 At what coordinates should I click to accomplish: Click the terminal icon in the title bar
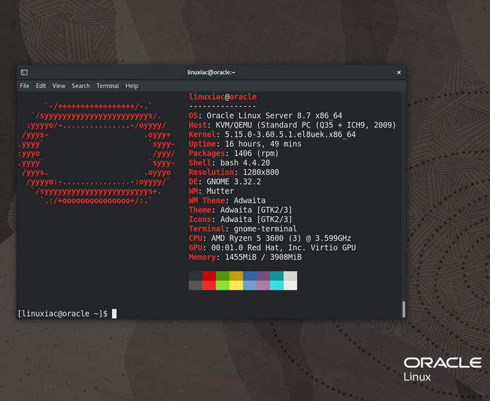coord(24,73)
